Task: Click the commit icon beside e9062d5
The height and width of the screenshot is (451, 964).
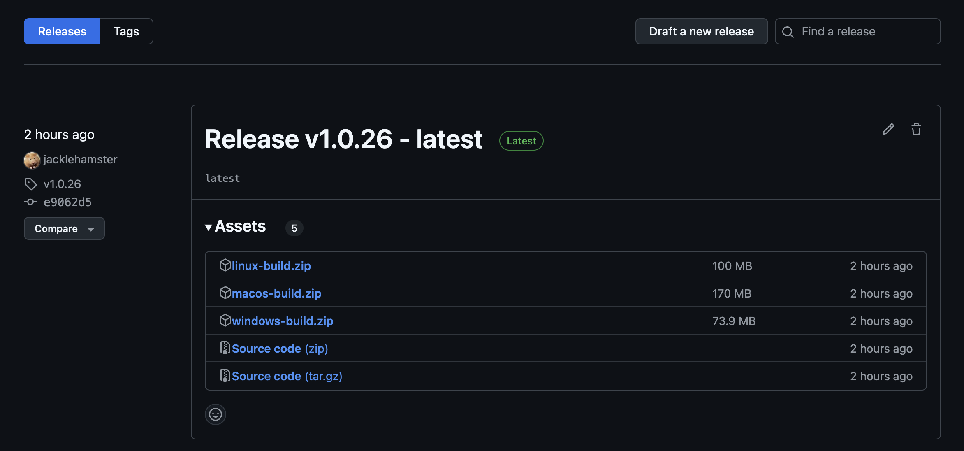Action: click(30, 202)
